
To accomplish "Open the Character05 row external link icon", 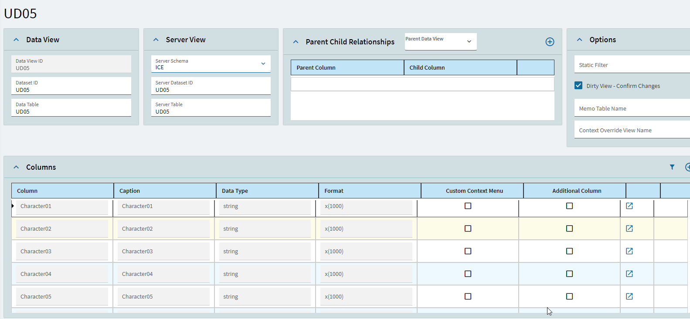I will [629, 296].
